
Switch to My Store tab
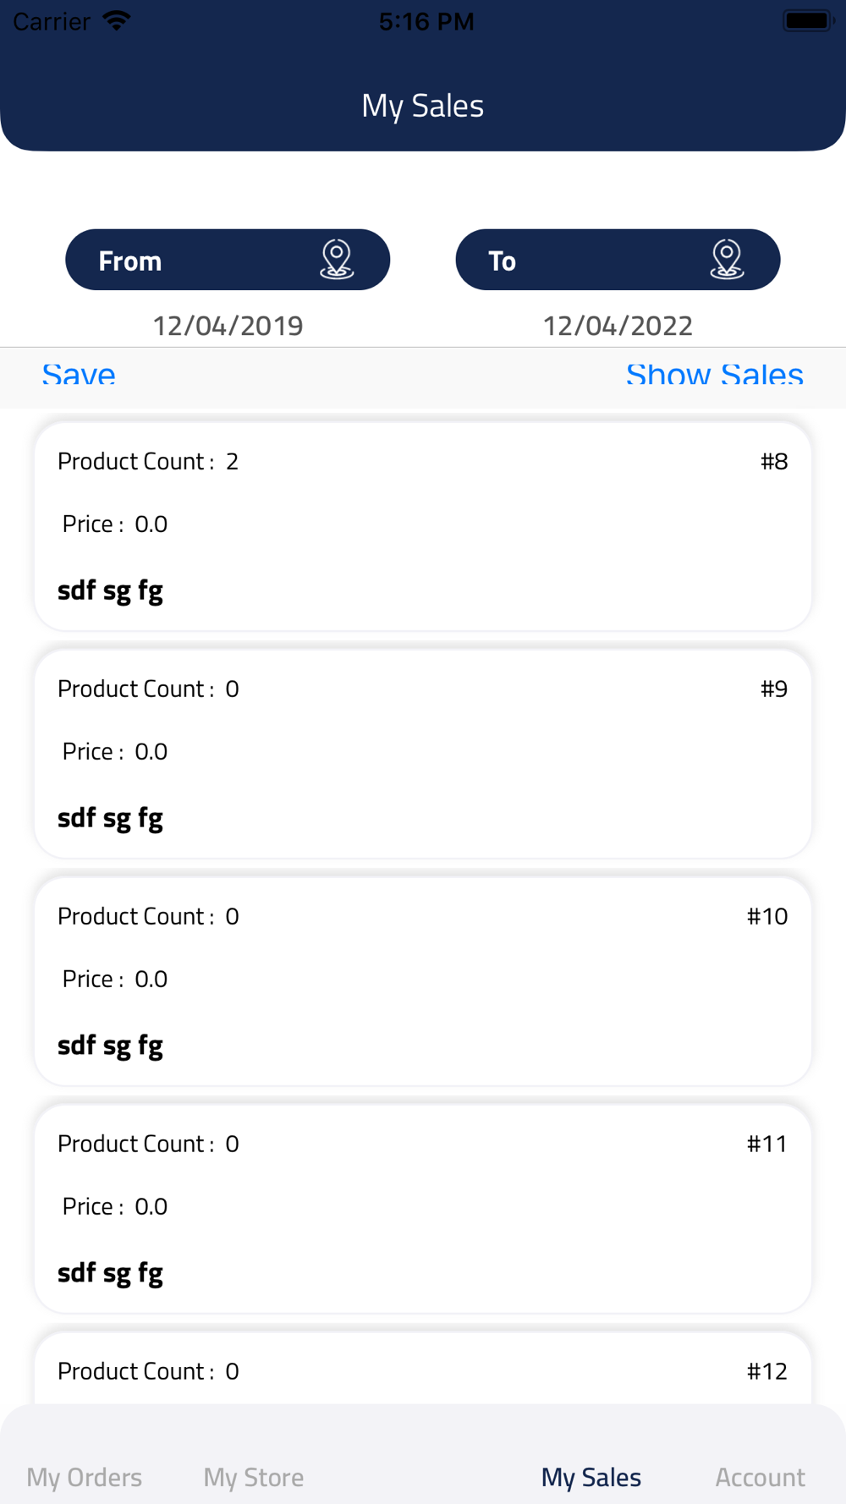(x=254, y=1477)
